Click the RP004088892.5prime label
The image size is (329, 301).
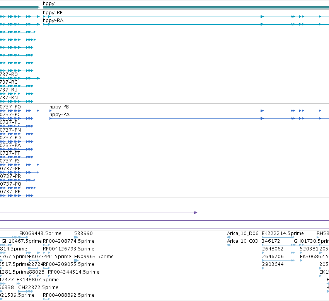point(68,296)
